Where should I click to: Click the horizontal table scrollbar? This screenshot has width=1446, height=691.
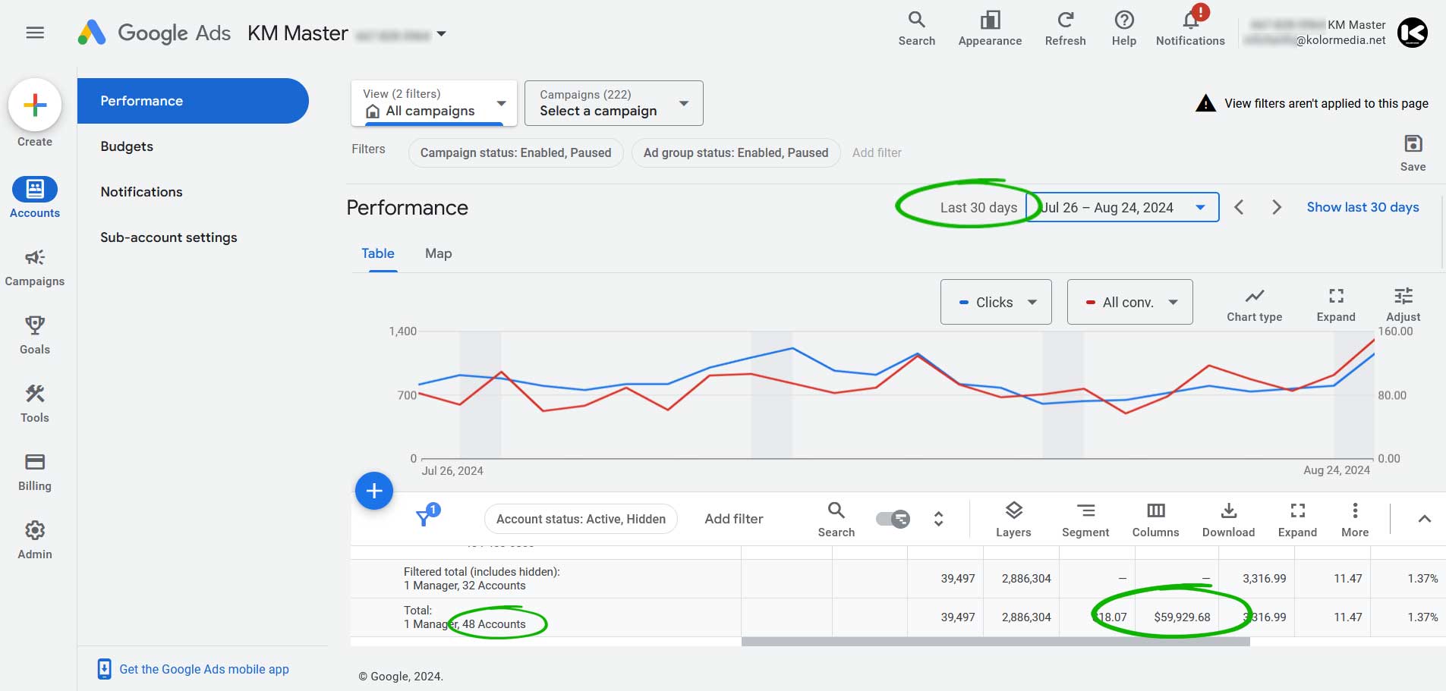tap(995, 642)
